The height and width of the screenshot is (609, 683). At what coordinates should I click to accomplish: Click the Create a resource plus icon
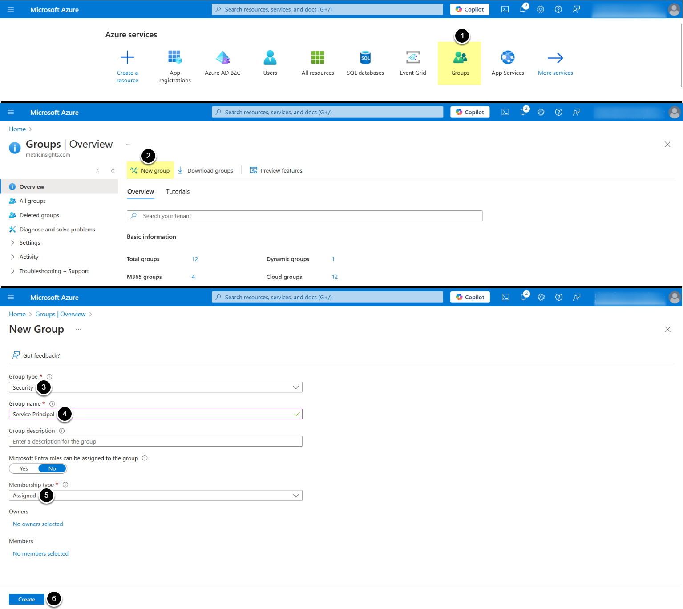coord(127,58)
